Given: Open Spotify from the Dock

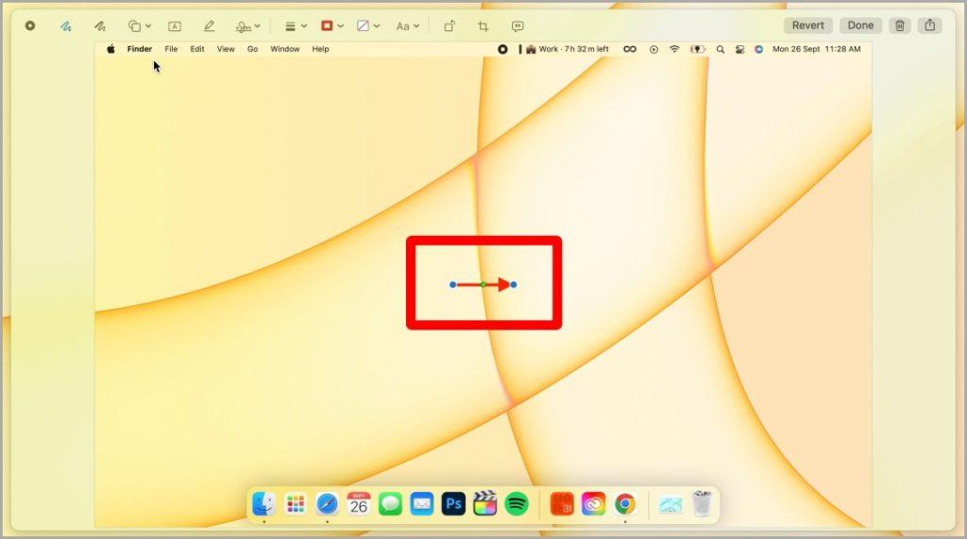Looking at the screenshot, I should [517, 504].
